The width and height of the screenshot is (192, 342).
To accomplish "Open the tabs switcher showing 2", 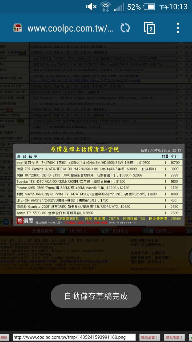I will 150,28.
